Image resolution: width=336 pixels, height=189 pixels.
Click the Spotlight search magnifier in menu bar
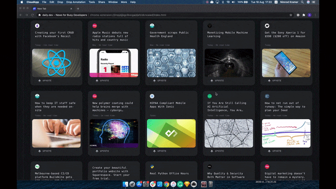(302, 2)
